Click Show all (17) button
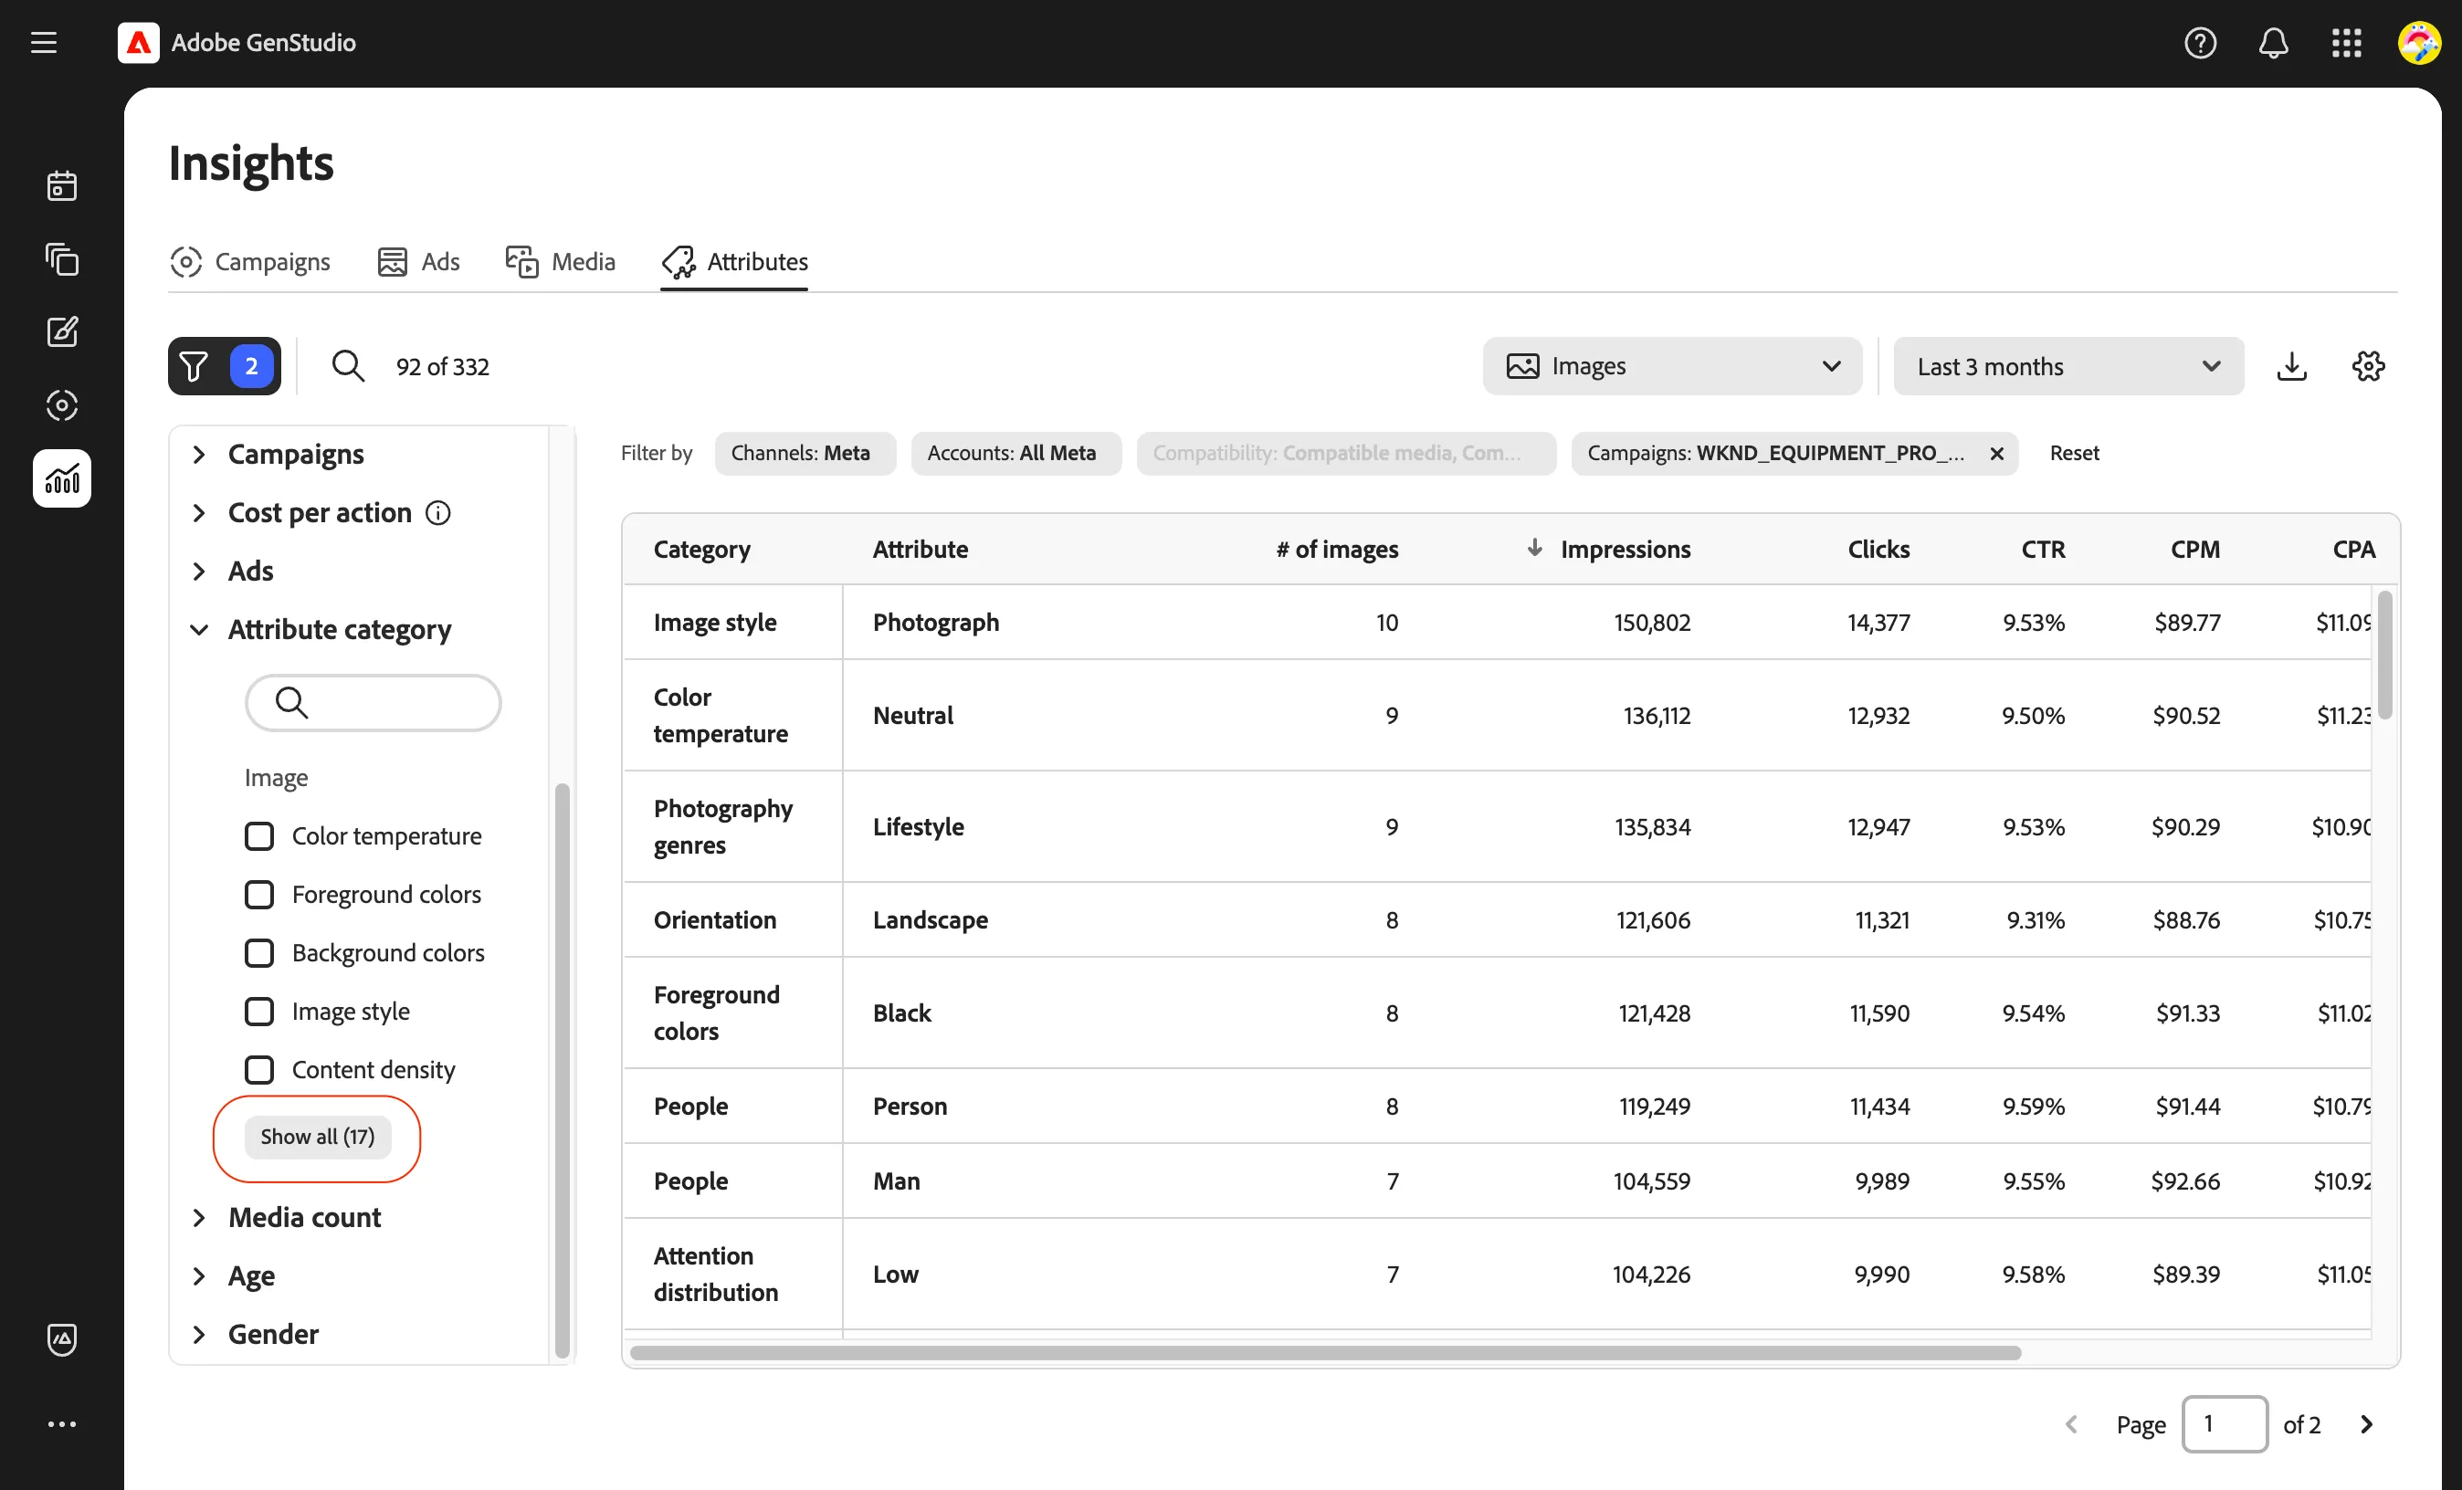2462x1490 pixels. tap(318, 1137)
